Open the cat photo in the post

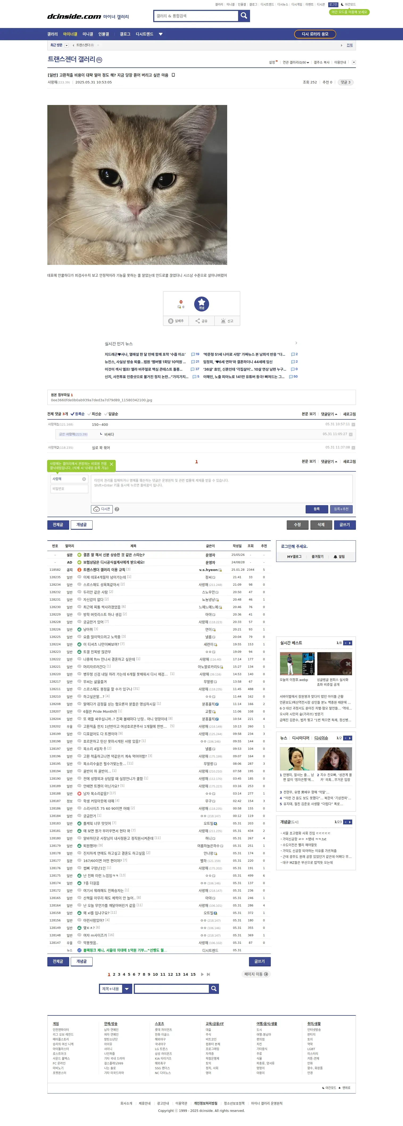pos(137,184)
